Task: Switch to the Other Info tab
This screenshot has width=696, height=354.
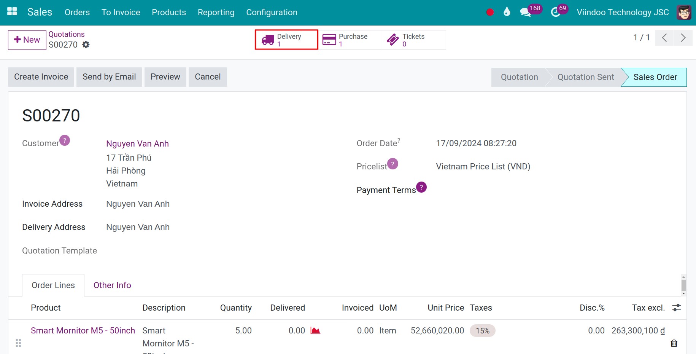Action: point(112,285)
